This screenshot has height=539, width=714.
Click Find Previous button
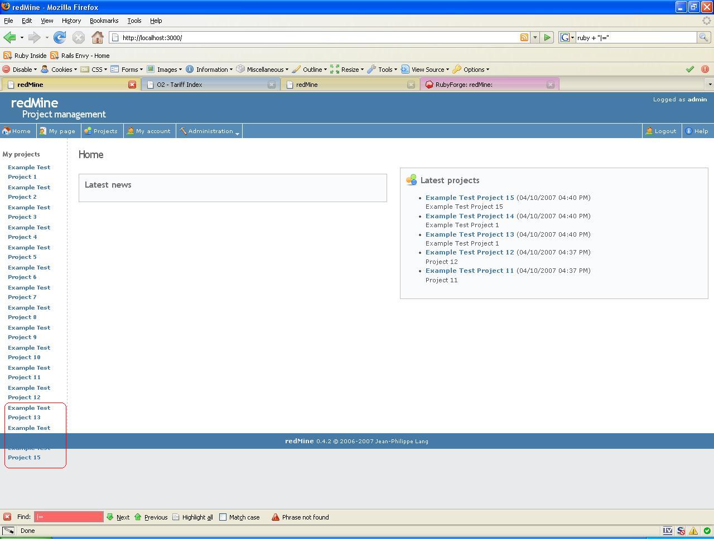coord(151,517)
